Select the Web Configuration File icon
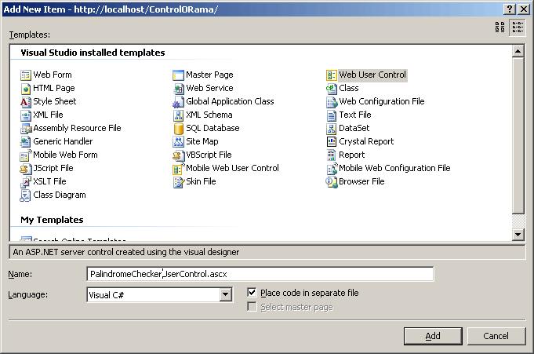This screenshot has width=534, height=354. pyautogui.click(x=331, y=101)
